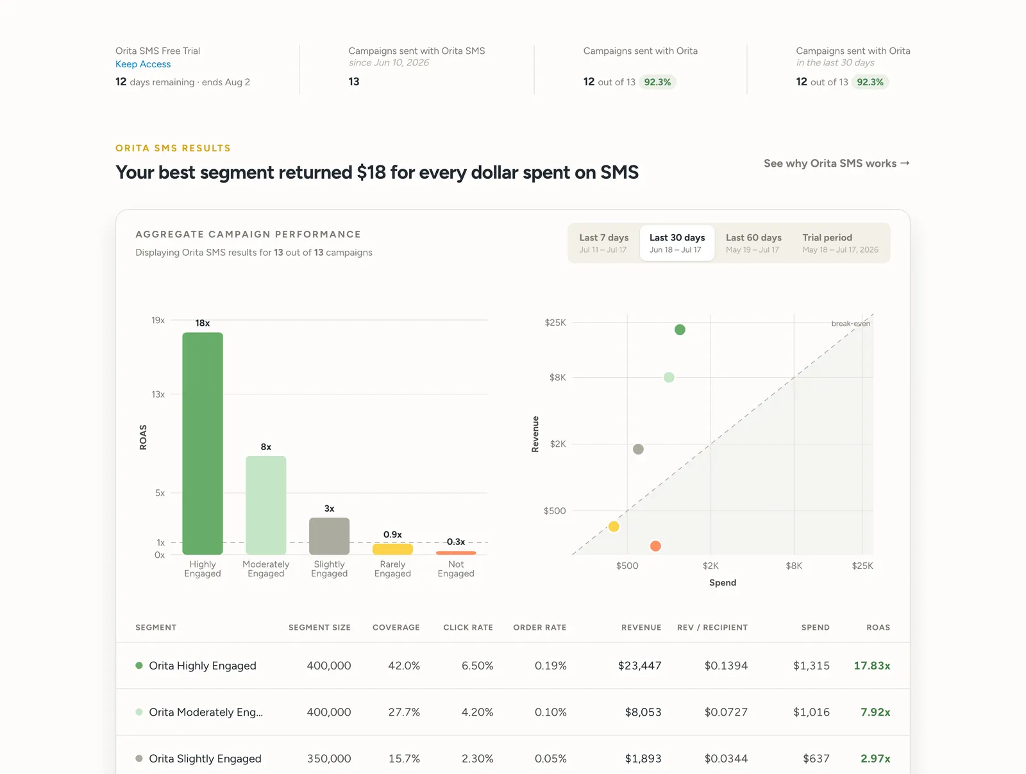Choose the Trial period tab
The width and height of the screenshot is (1026, 774).
coord(840,243)
